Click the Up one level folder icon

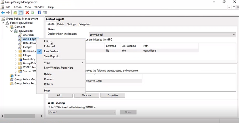coord(15,13)
